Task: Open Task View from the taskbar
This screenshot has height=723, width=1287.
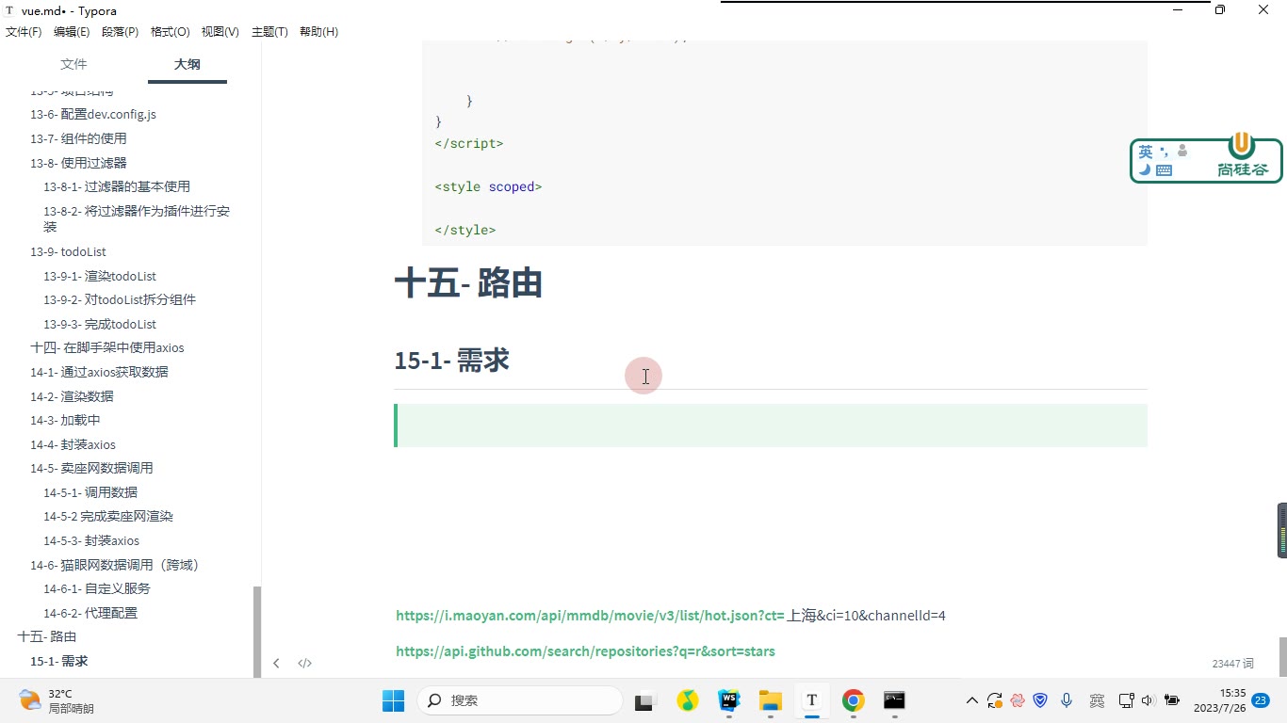Action: [x=644, y=700]
